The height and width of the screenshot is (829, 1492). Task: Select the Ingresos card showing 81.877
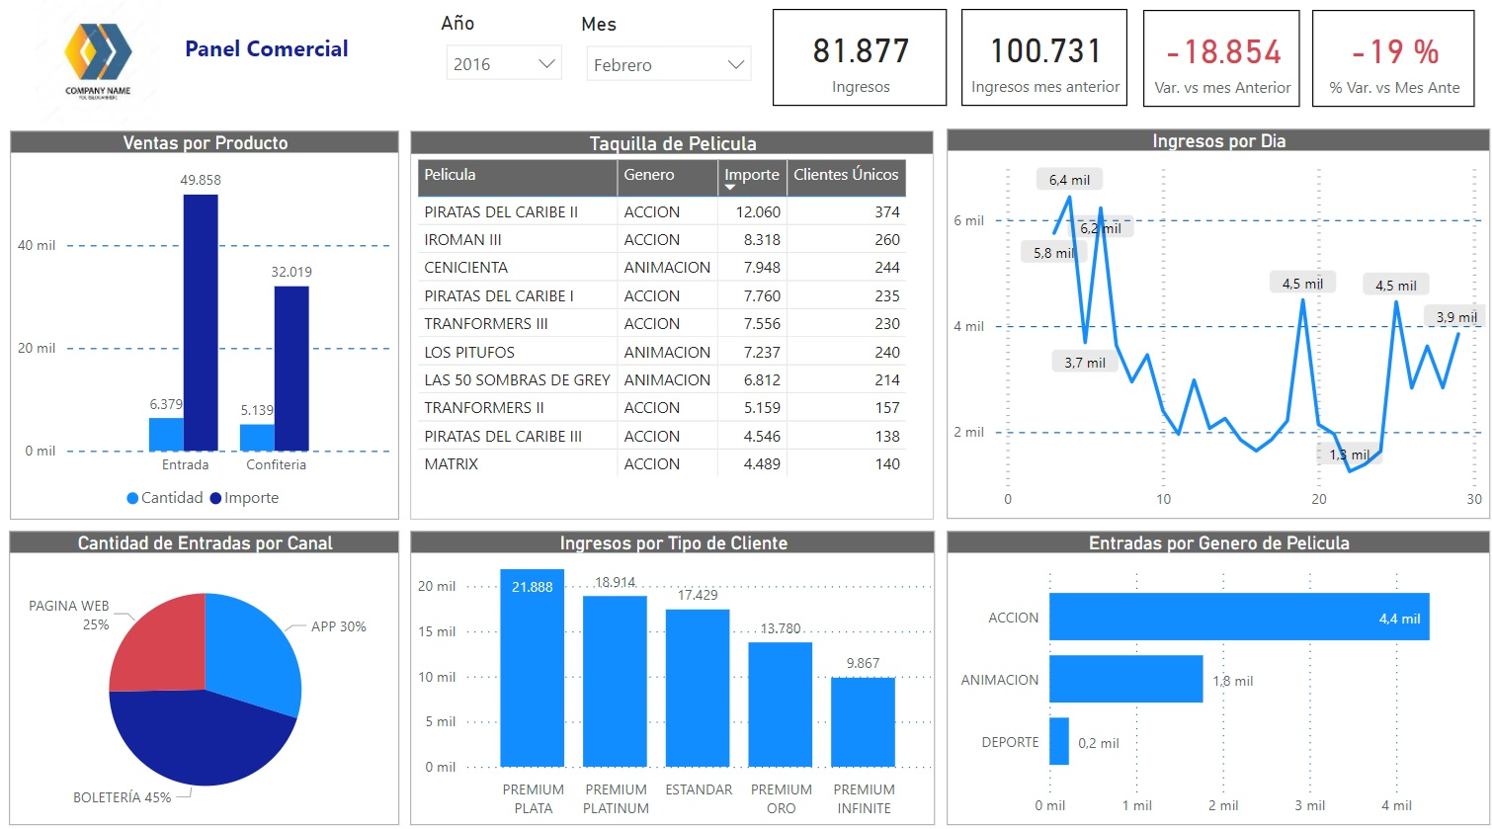click(860, 57)
